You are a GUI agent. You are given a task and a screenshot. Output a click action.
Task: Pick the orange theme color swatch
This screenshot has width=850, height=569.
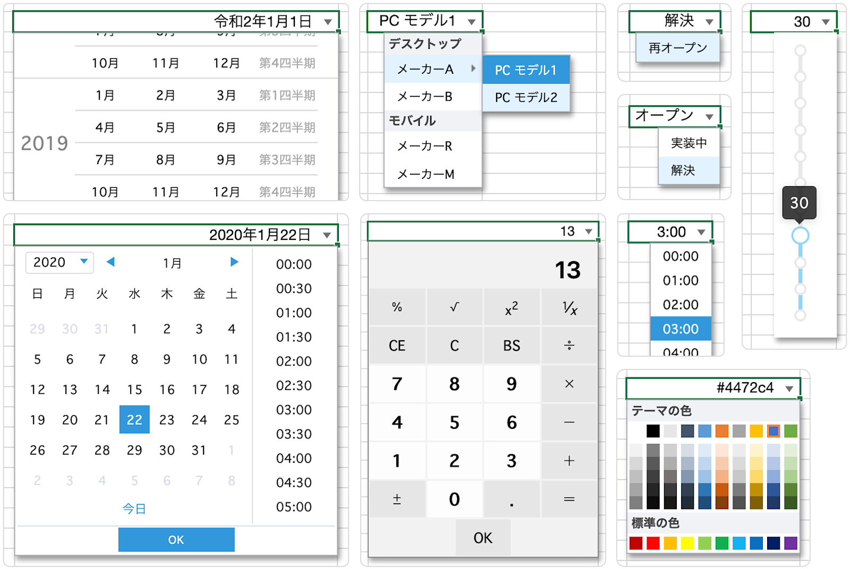722,431
